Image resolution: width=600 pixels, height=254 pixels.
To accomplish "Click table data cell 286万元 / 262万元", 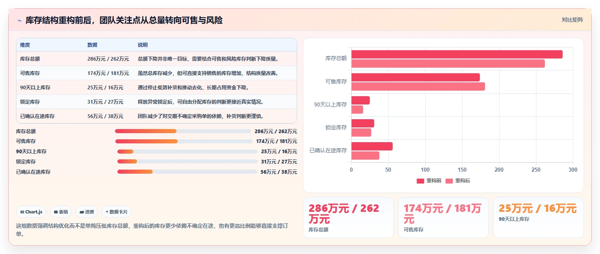I will [x=108, y=59].
